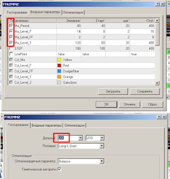170x179 pixels.
Task: Enable the STEP variable checkbox
Action: tap(11, 48)
